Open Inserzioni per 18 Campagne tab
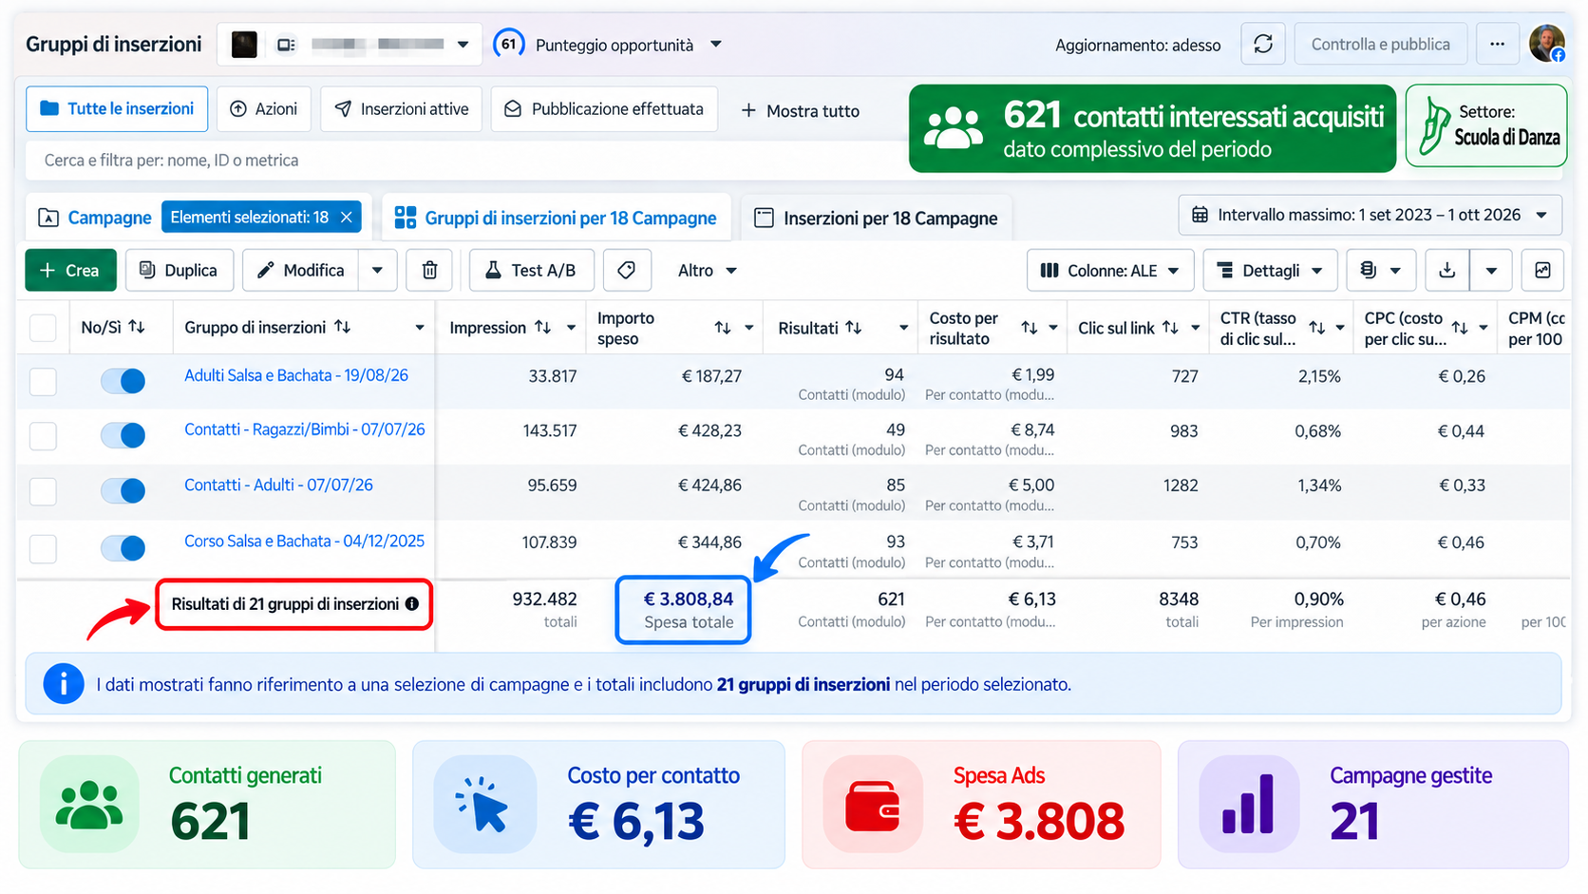Screen dimensions: 1588x894 tap(877, 219)
